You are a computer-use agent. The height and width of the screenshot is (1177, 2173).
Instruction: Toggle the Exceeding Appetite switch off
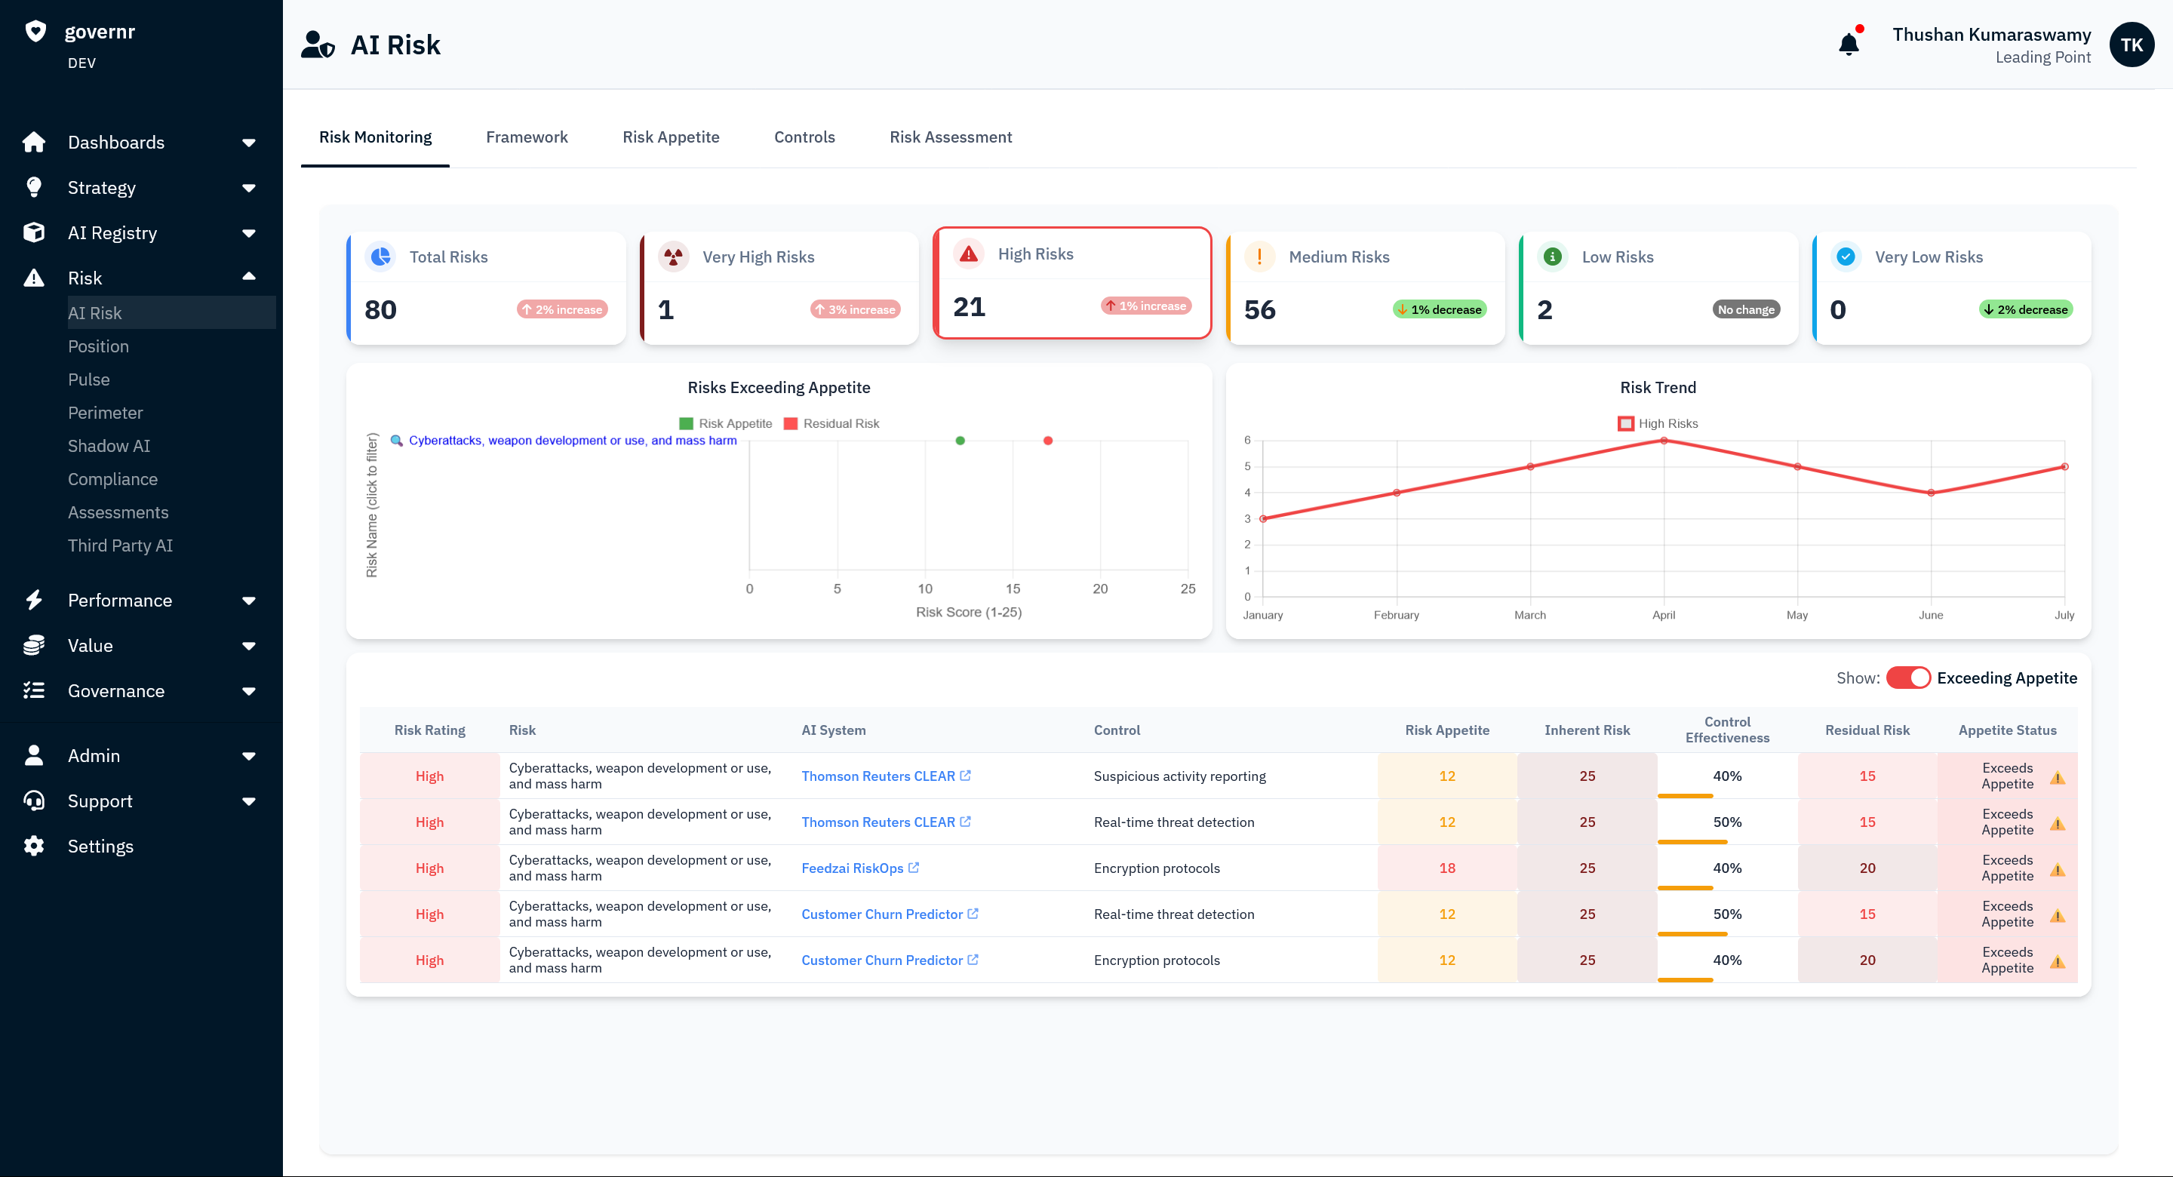tap(1907, 678)
